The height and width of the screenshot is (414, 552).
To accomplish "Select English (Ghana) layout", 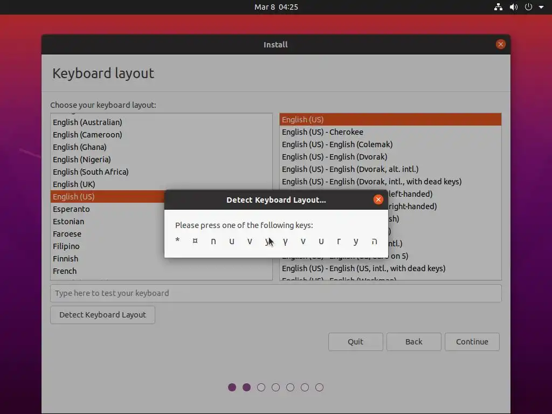I will 161,147.
